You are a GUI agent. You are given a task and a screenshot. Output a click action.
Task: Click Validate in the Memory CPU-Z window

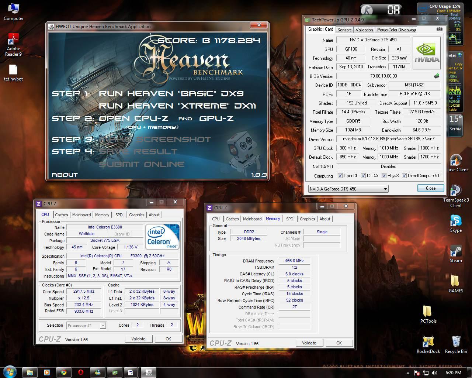tap(309, 343)
